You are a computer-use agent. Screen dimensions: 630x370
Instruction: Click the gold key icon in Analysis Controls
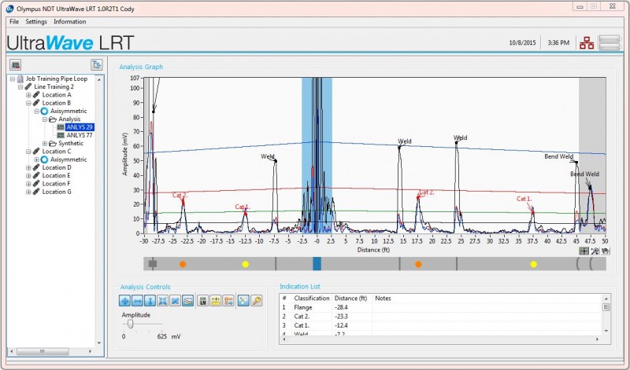pos(256,301)
